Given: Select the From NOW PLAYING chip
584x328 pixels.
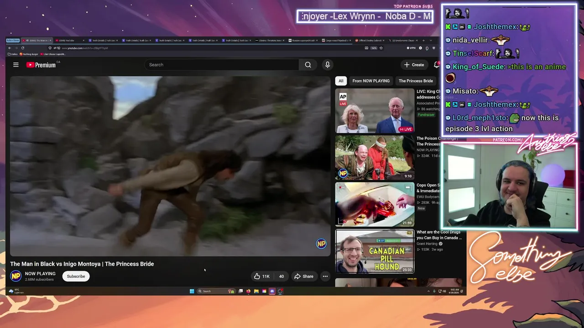Looking at the screenshot, I should (x=371, y=81).
